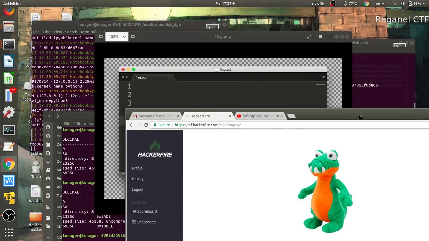Open View menu in back terminal

57,32
